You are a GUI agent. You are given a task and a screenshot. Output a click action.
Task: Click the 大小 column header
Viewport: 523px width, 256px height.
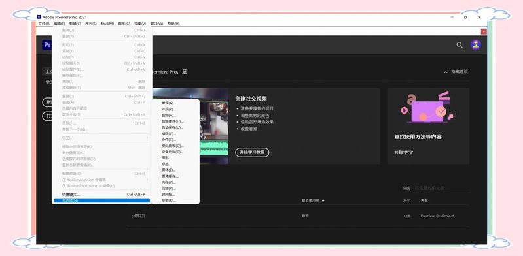tap(406, 200)
